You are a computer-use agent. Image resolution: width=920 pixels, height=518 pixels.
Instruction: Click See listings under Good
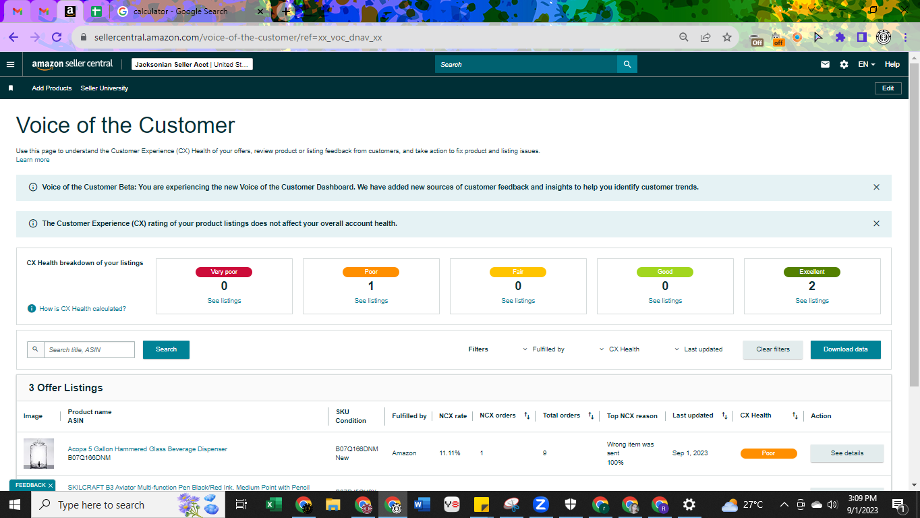tap(666, 301)
